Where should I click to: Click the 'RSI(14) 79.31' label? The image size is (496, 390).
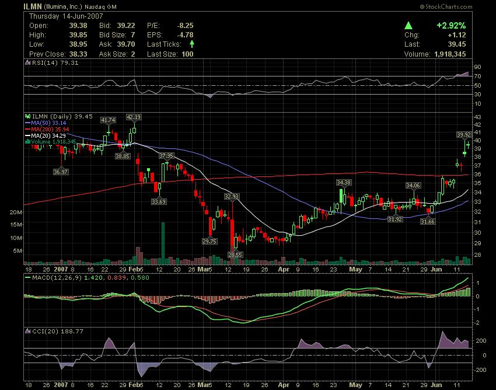pyautogui.click(x=55, y=62)
